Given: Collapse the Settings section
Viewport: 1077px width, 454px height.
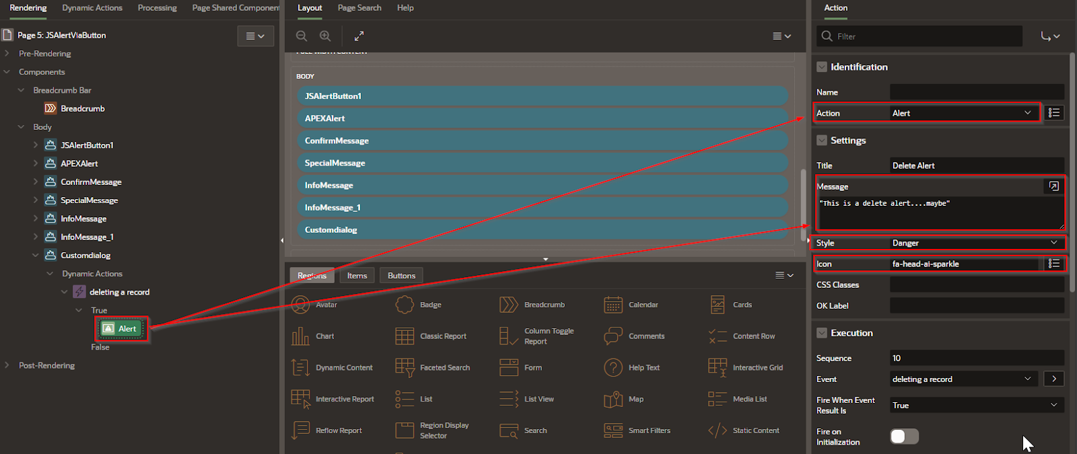Looking at the screenshot, I should 822,140.
